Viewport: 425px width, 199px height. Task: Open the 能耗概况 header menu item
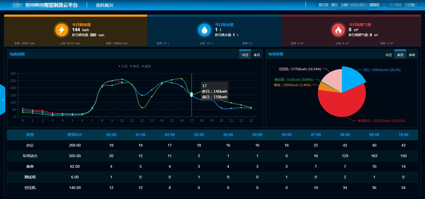(104, 5)
